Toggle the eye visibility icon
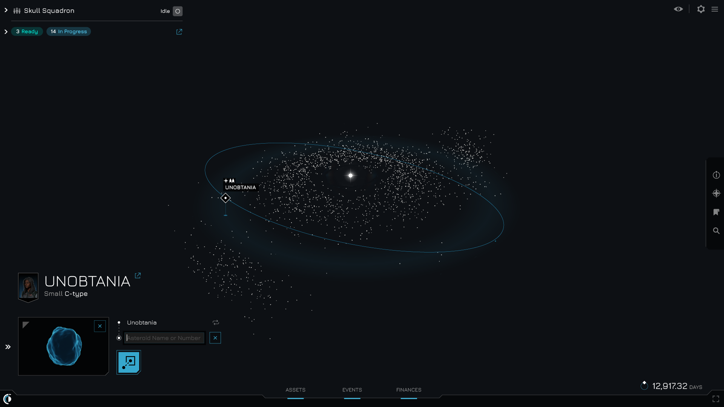Viewport: 724px width, 407px height. click(x=678, y=9)
